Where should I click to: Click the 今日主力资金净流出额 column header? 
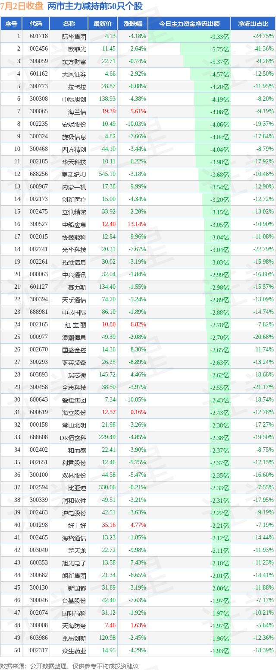pos(189,24)
